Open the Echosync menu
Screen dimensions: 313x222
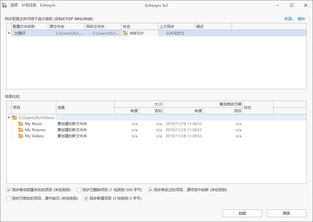[x=47, y=5]
